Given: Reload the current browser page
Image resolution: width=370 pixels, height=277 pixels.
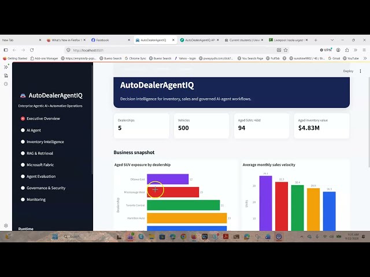Looking at the screenshot, I should (x=32, y=50).
